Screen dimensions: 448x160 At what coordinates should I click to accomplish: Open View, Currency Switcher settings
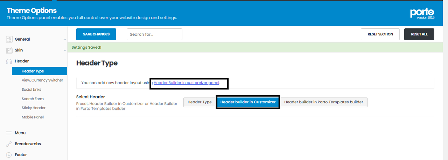[42, 80]
